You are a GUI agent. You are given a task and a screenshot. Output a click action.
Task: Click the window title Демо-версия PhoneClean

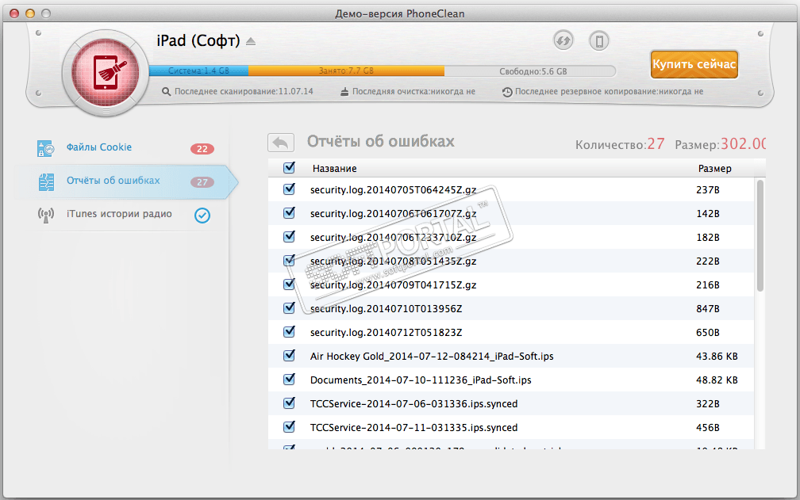399,13
